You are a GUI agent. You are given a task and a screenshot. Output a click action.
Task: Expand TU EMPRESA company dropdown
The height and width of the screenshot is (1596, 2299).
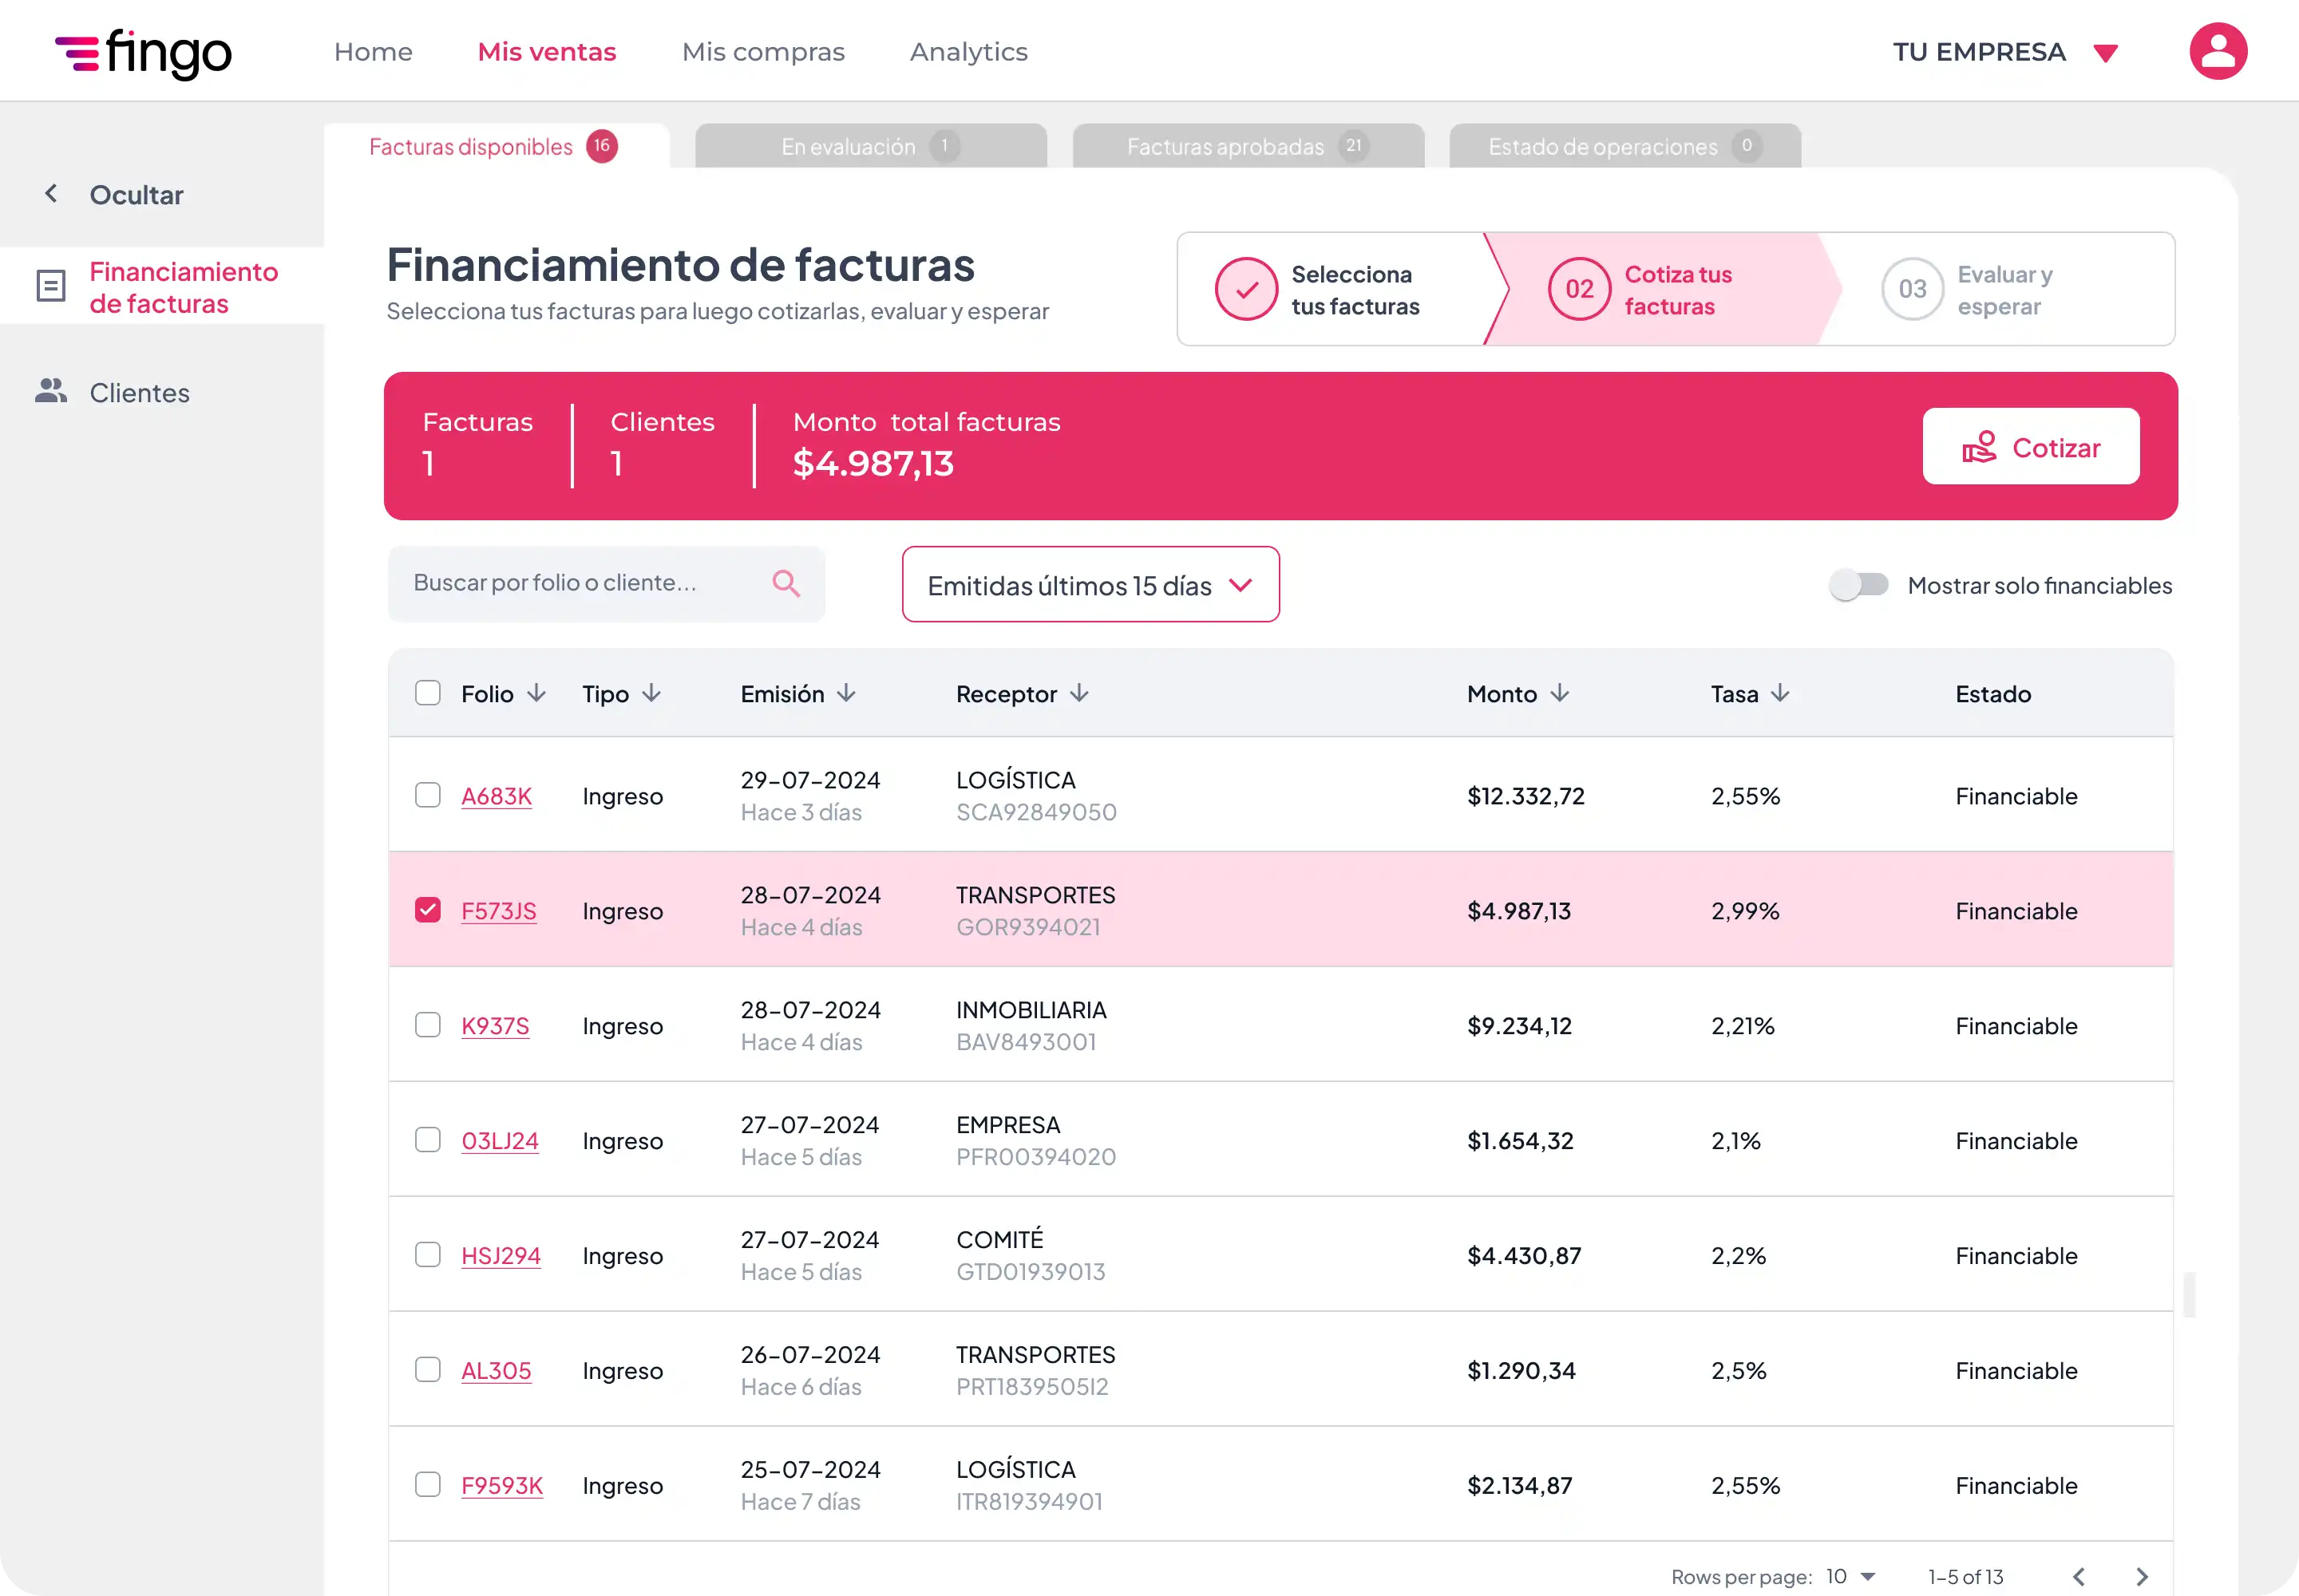coord(2105,53)
